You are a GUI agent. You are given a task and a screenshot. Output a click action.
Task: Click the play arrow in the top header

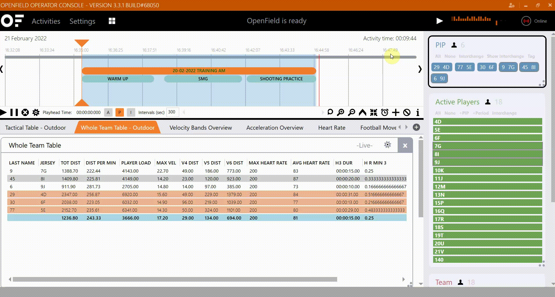tap(440, 21)
